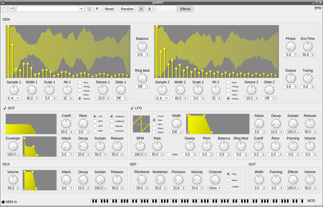
Task: Click the padthv1 window title icon
Action: pyautogui.click(x=3, y=2)
